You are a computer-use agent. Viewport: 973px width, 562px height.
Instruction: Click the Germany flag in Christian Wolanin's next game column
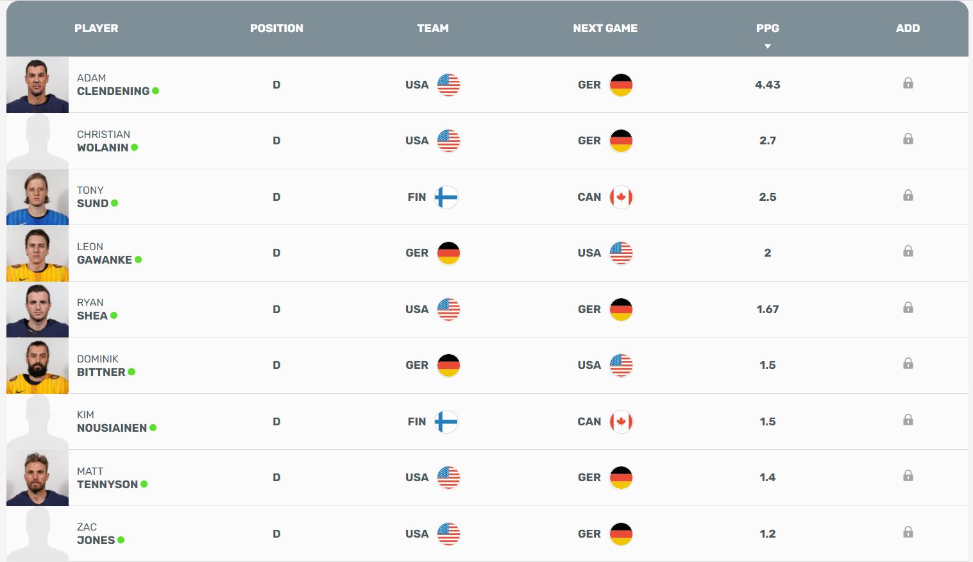tap(621, 140)
